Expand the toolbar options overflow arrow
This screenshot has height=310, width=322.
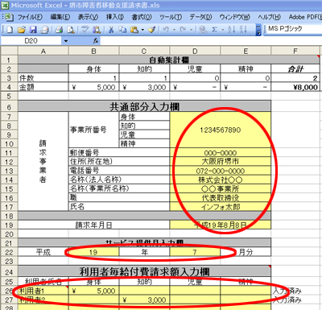click(x=258, y=30)
